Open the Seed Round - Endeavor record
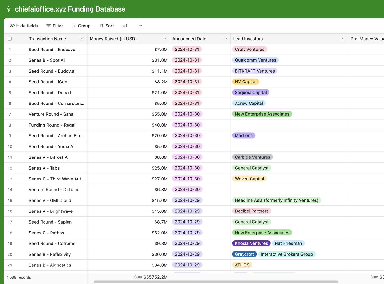This screenshot has width=384, height=284. [x=53, y=50]
